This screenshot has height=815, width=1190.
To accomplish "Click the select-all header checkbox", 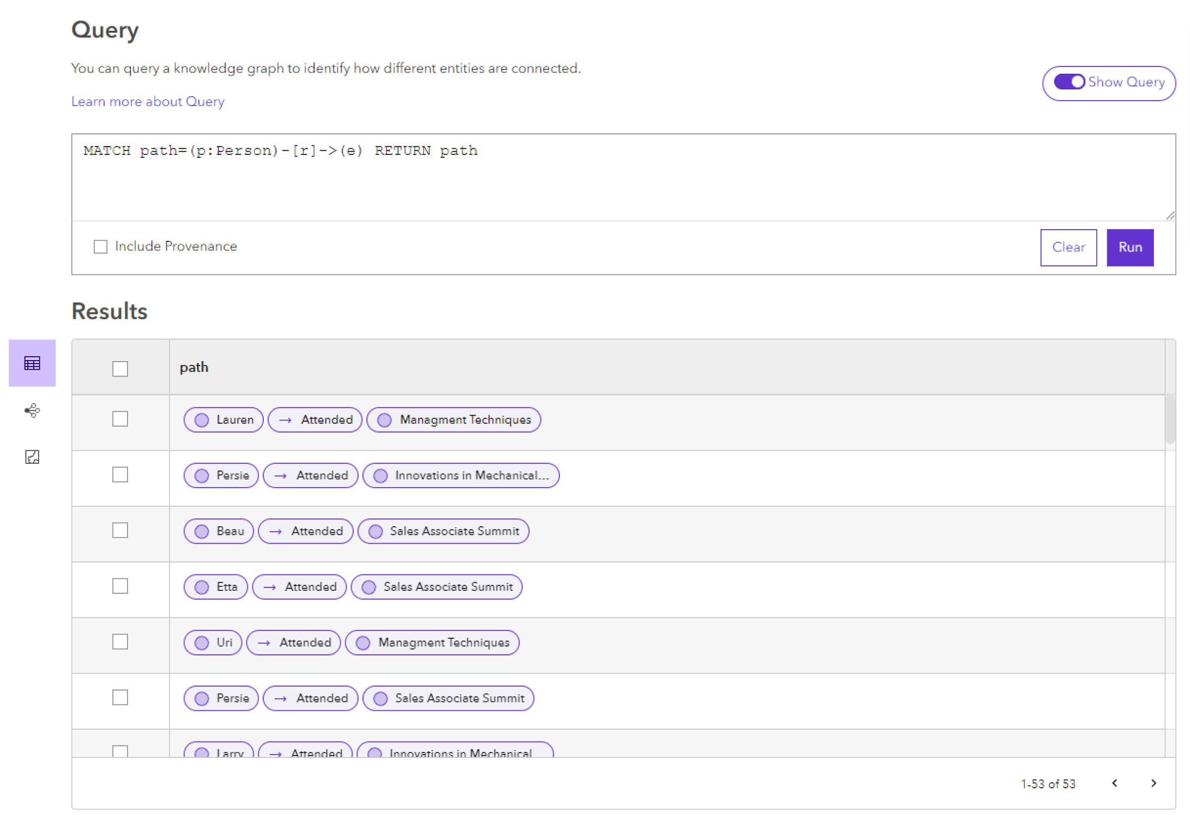I will 120,366.
